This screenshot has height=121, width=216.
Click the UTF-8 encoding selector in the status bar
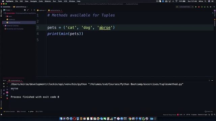click(188, 115)
